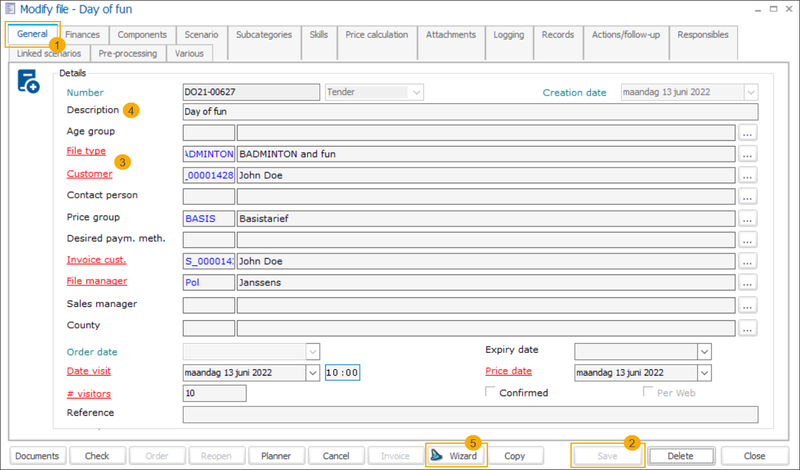Expand the Date visit dropdown
This screenshot has width=800, height=470.
click(x=313, y=372)
